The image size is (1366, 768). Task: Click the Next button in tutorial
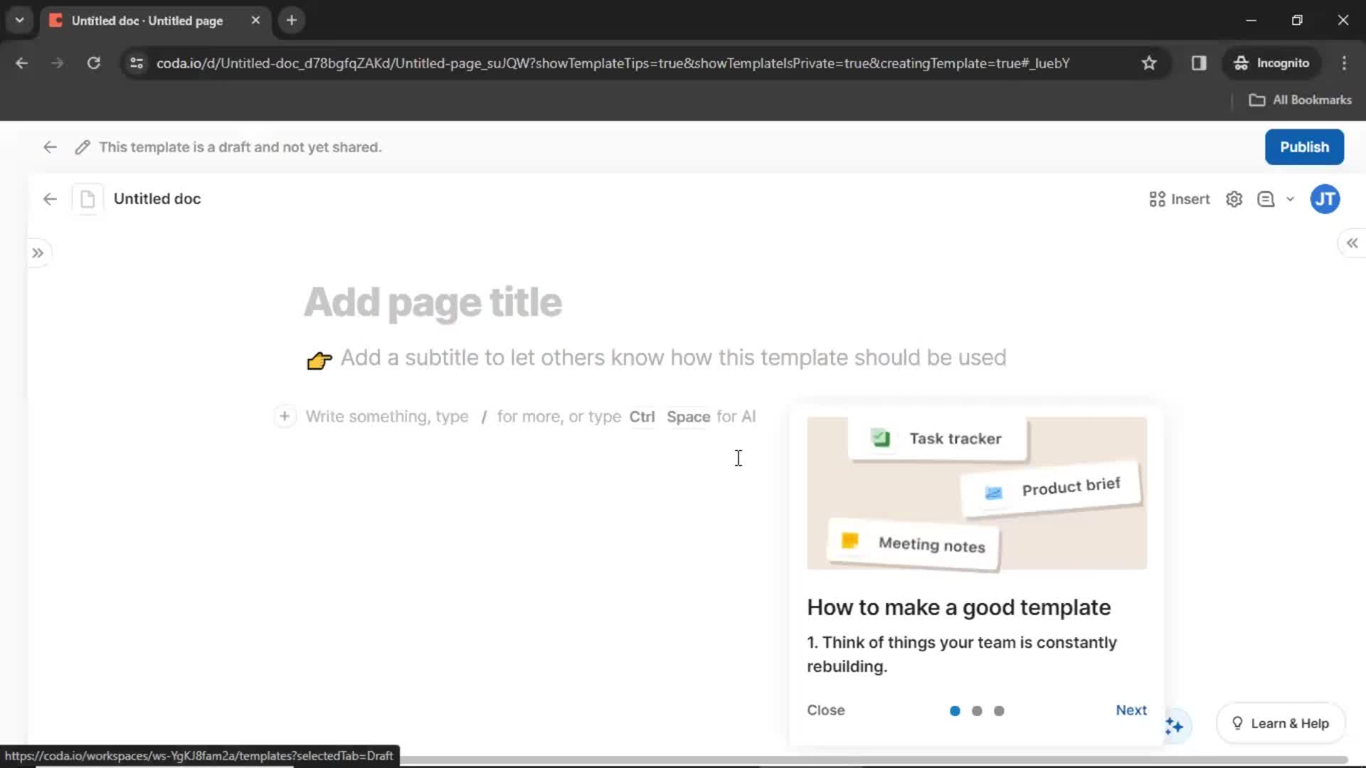[1131, 710]
